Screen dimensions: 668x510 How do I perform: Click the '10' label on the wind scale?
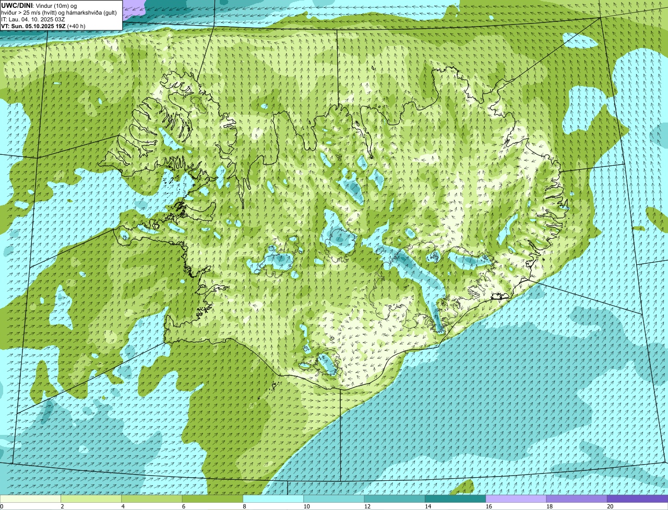pos(306,506)
